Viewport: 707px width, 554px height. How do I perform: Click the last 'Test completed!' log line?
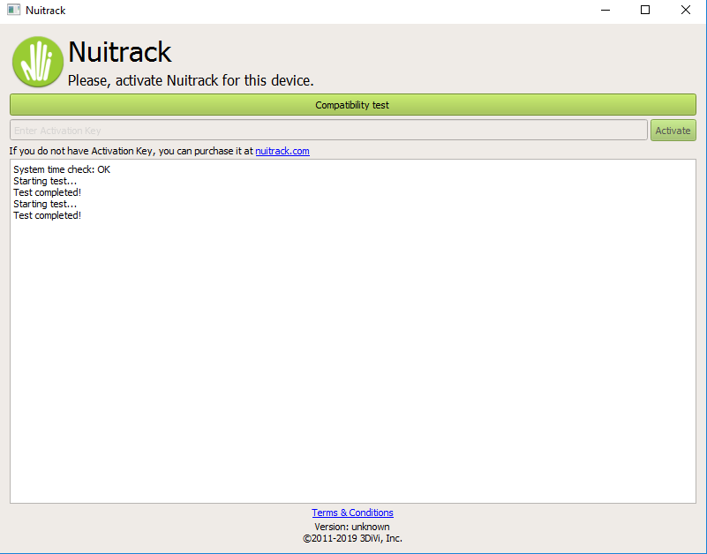(x=48, y=215)
